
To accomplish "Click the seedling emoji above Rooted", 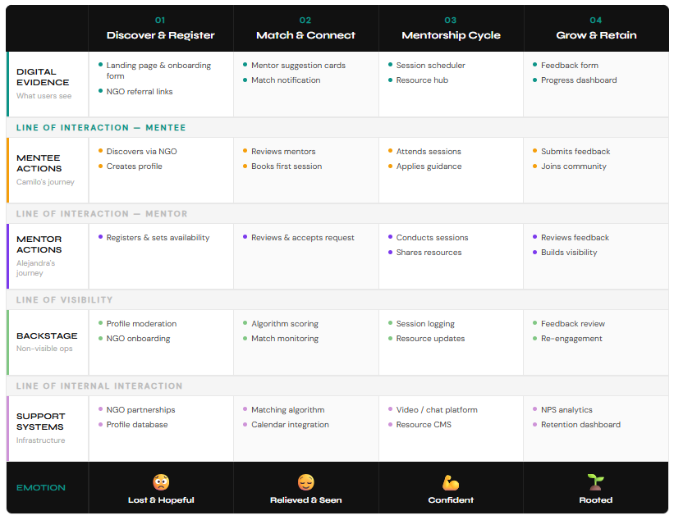I will (x=595, y=481).
